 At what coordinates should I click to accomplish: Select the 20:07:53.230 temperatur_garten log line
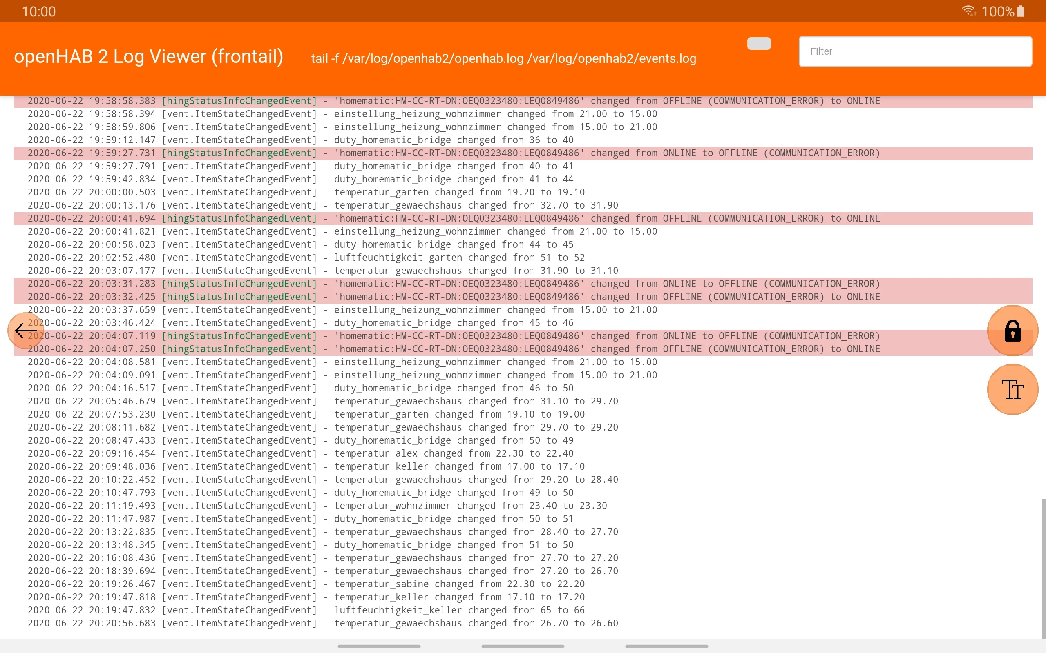[x=523, y=414]
